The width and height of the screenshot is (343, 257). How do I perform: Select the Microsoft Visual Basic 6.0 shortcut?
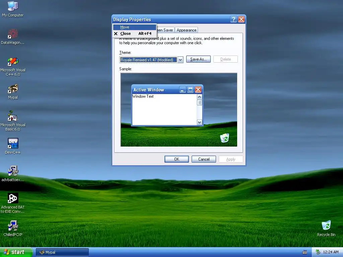(x=13, y=121)
